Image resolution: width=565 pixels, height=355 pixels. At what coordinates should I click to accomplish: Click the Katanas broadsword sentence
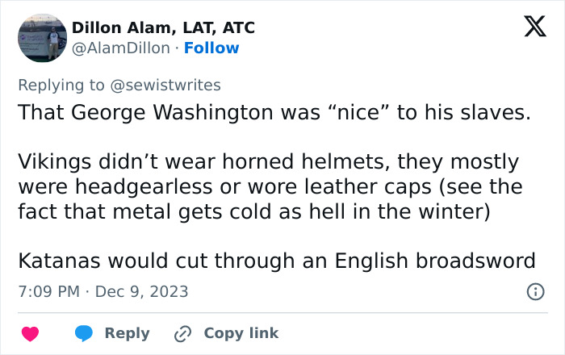click(277, 261)
